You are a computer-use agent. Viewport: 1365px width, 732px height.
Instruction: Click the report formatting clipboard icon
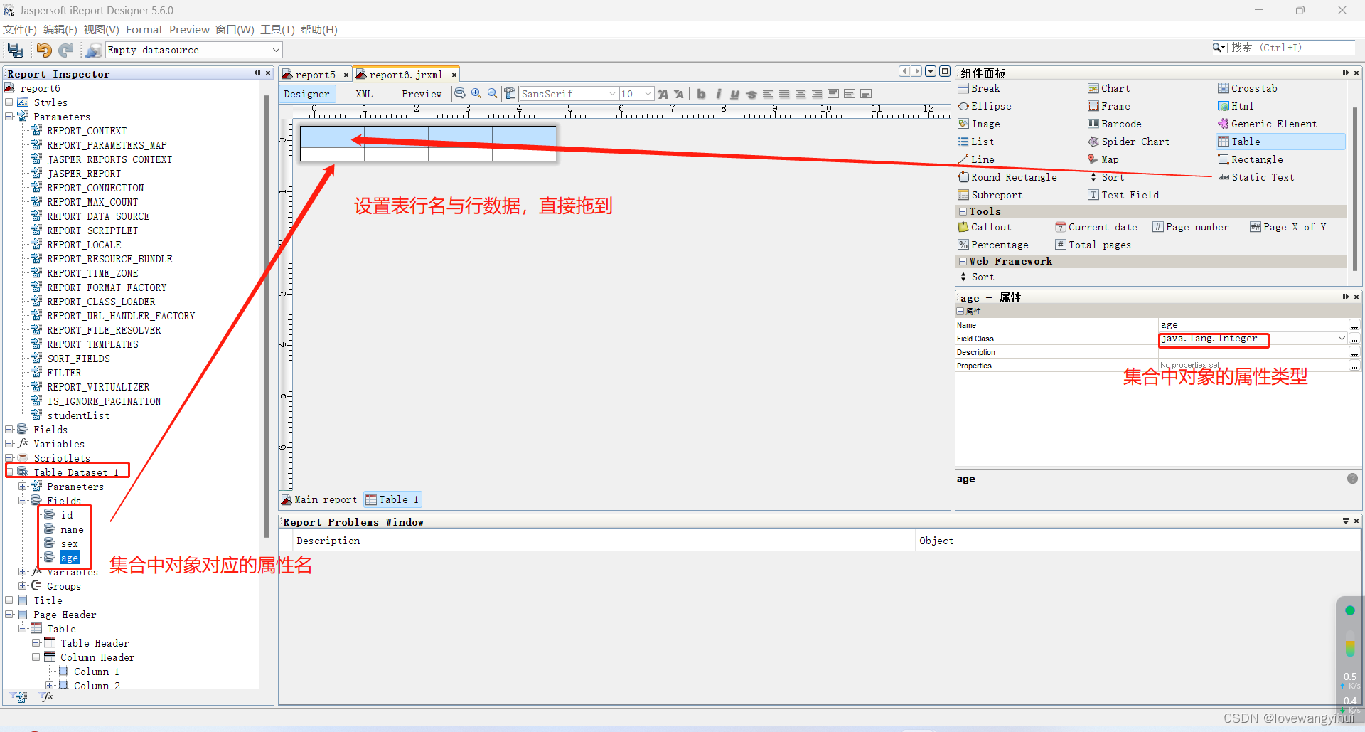[510, 93]
